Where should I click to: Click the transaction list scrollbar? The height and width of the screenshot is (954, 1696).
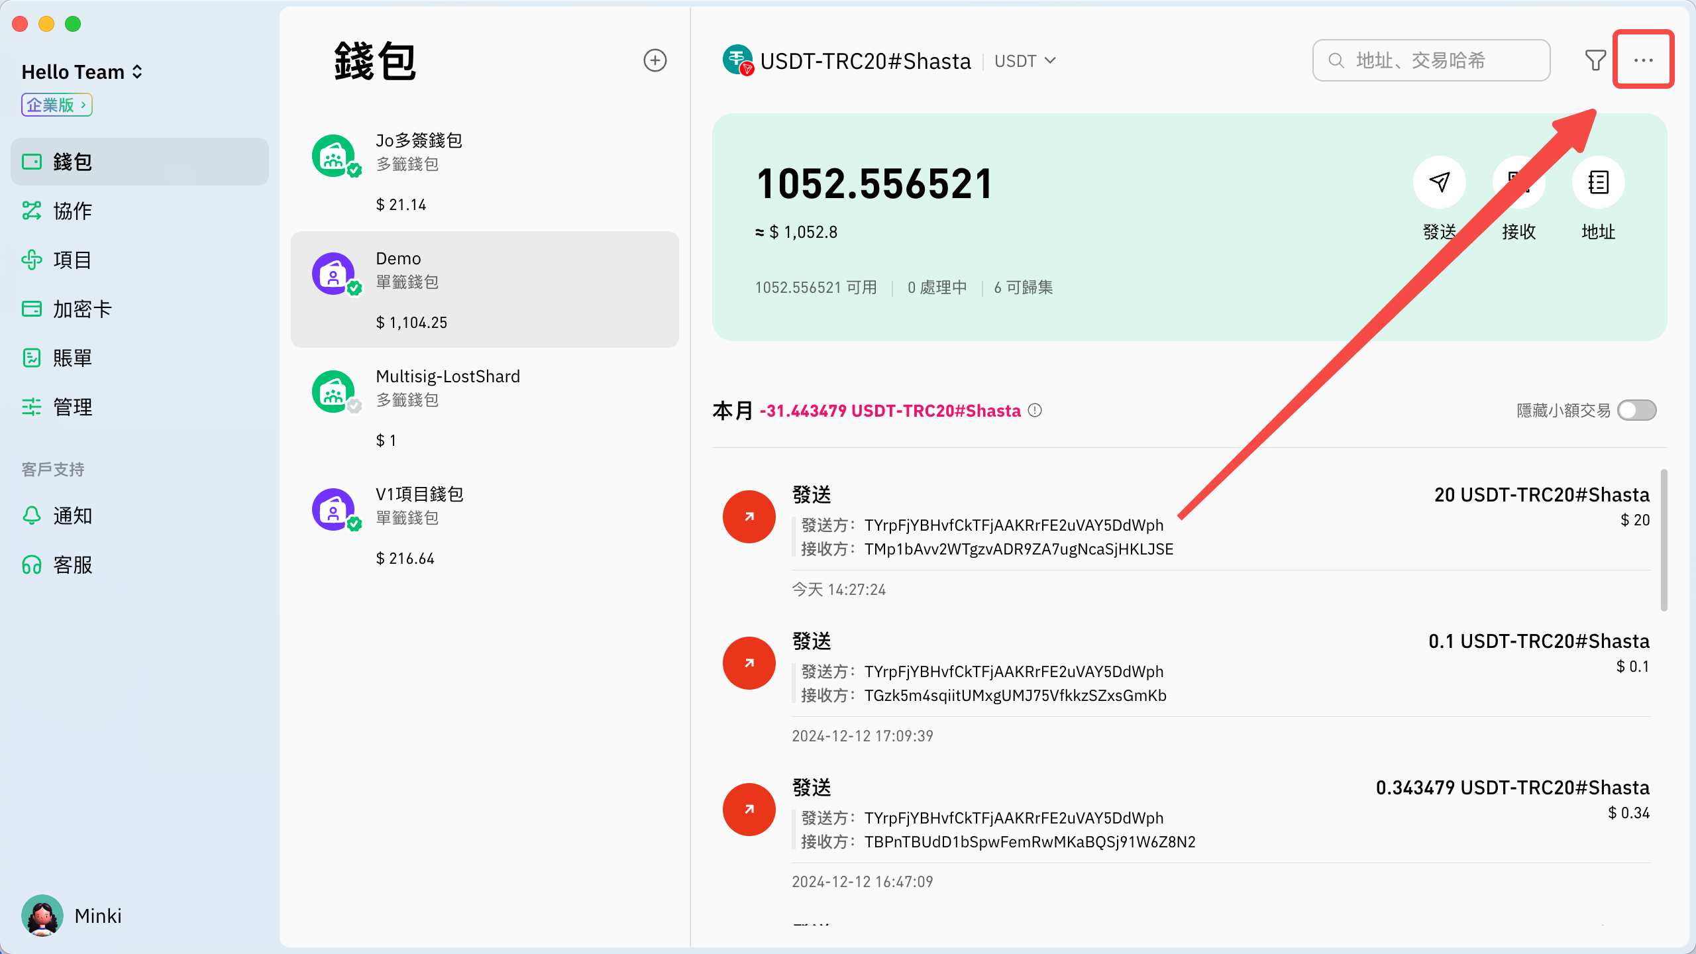point(1664,540)
